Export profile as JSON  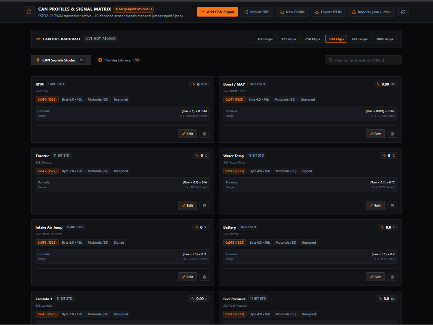328,12
